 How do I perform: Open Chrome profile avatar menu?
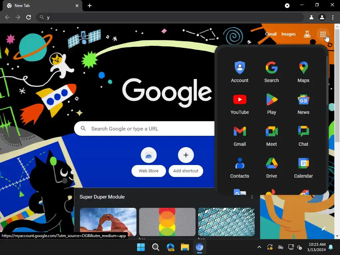pyautogui.click(x=322, y=17)
